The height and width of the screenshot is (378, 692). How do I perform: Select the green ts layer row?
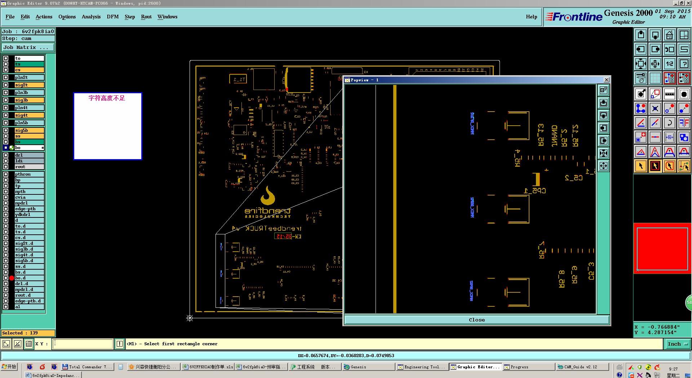(29, 64)
